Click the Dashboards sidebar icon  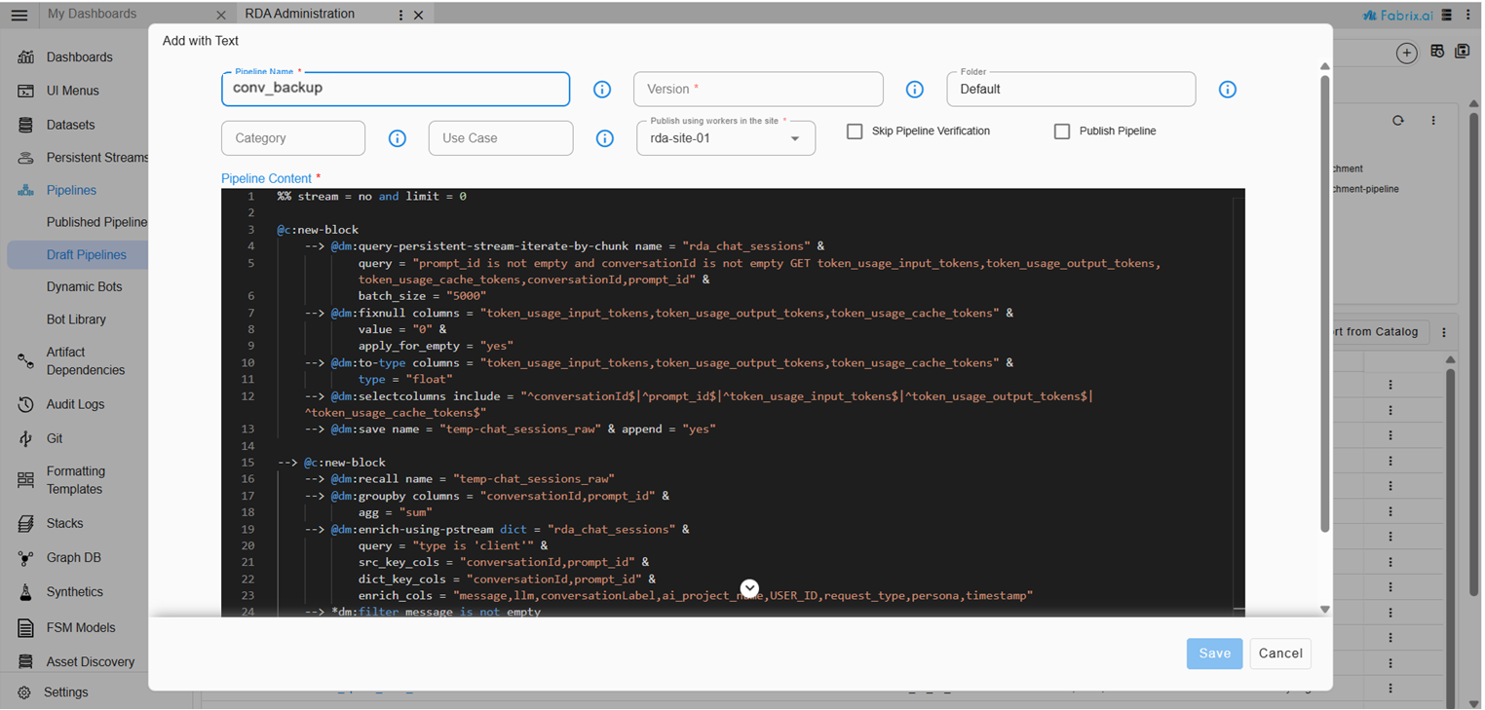point(26,57)
